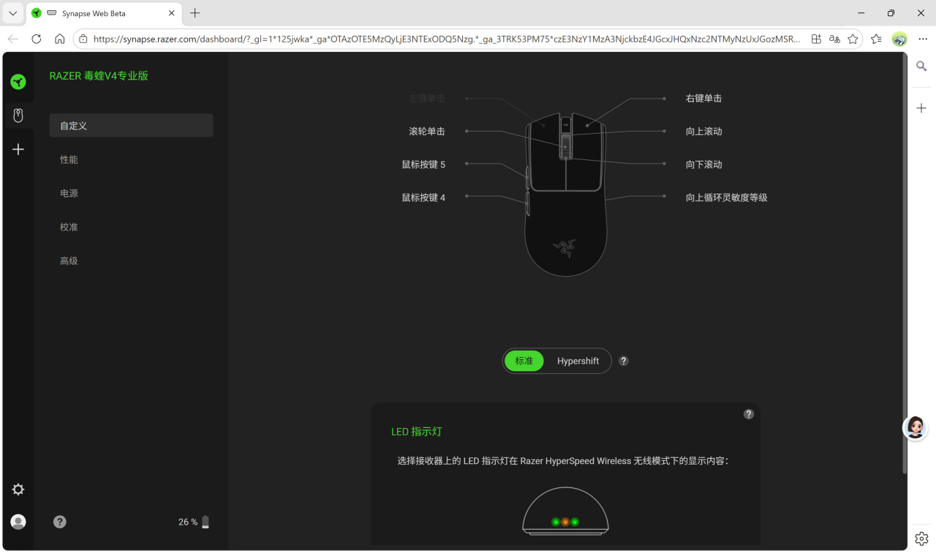View site information lock icon
Image resolution: width=936 pixels, height=553 pixels.
pyautogui.click(x=83, y=39)
